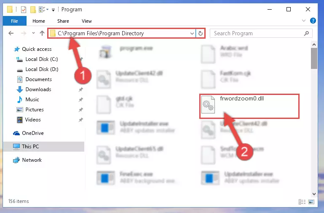The image size is (324, 213).
Task: Customize Quick Access Toolbar dropdown arrow
Action: coord(53,10)
